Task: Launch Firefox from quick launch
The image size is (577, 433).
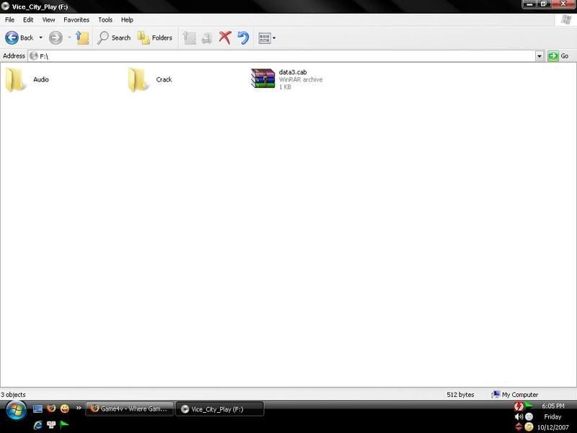Action: pyautogui.click(x=51, y=408)
